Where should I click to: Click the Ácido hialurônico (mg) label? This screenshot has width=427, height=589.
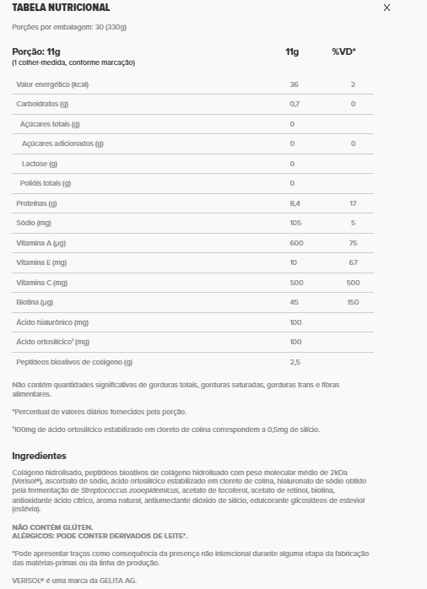pos(52,322)
